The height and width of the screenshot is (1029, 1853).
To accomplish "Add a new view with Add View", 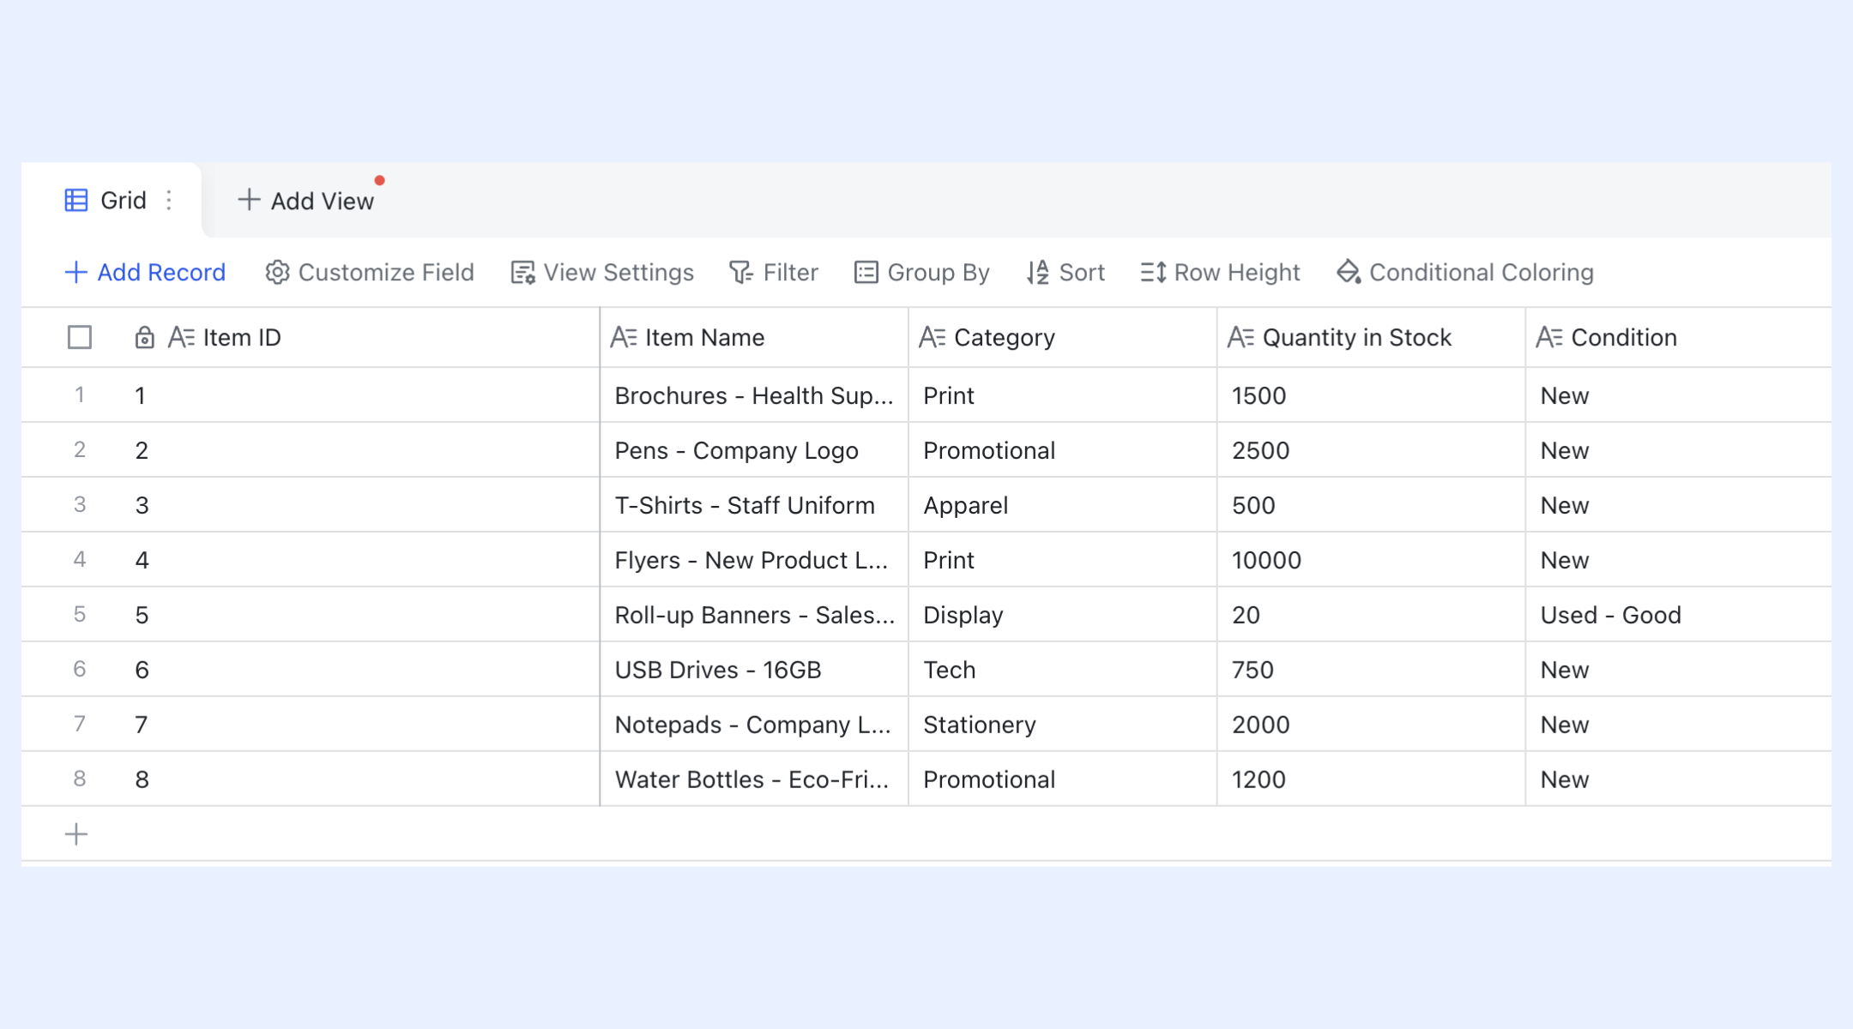I will pos(306,201).
